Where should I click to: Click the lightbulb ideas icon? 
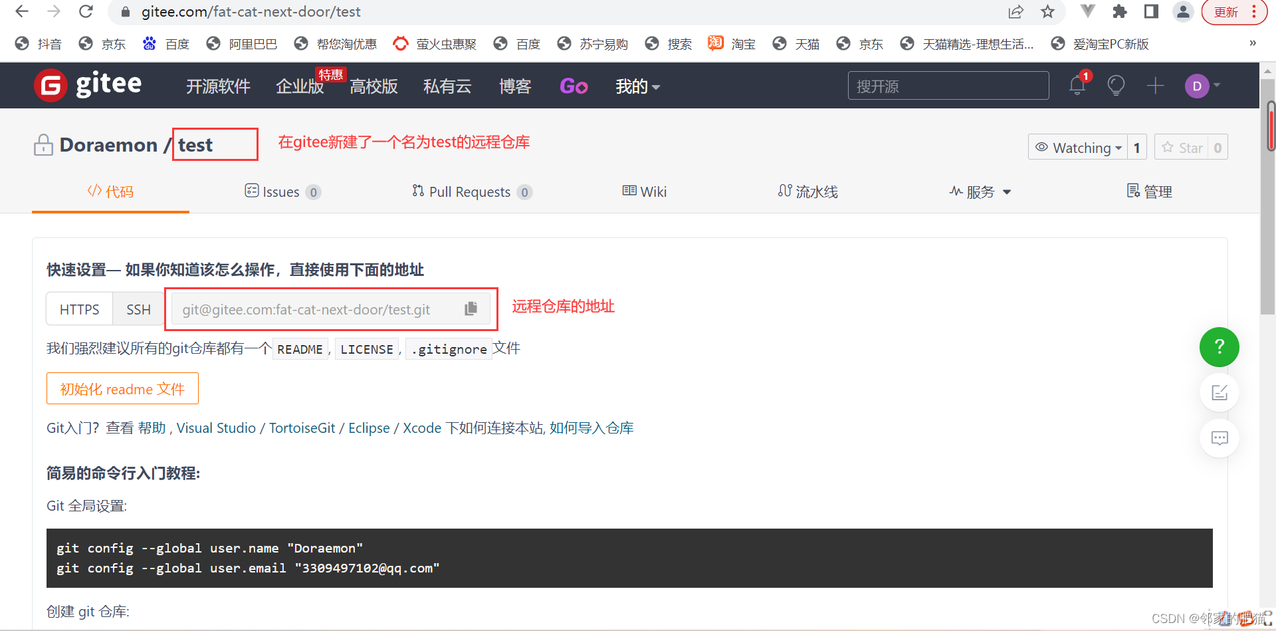coord(1116,86)
